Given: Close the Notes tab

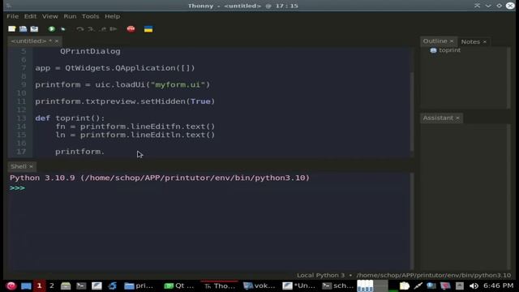Looking at the screenshot, I should click(x=485, y=41).
